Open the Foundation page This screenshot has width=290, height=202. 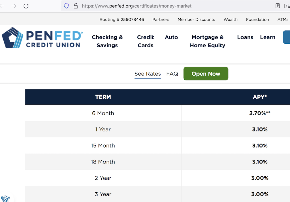[257, 19]
